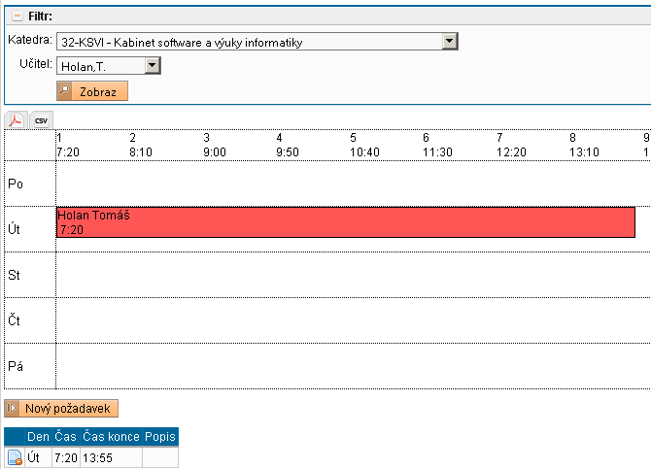Select the Po day row label
Image resolution: width=651 pixels, height=469 pixels.
coord(16,184)
